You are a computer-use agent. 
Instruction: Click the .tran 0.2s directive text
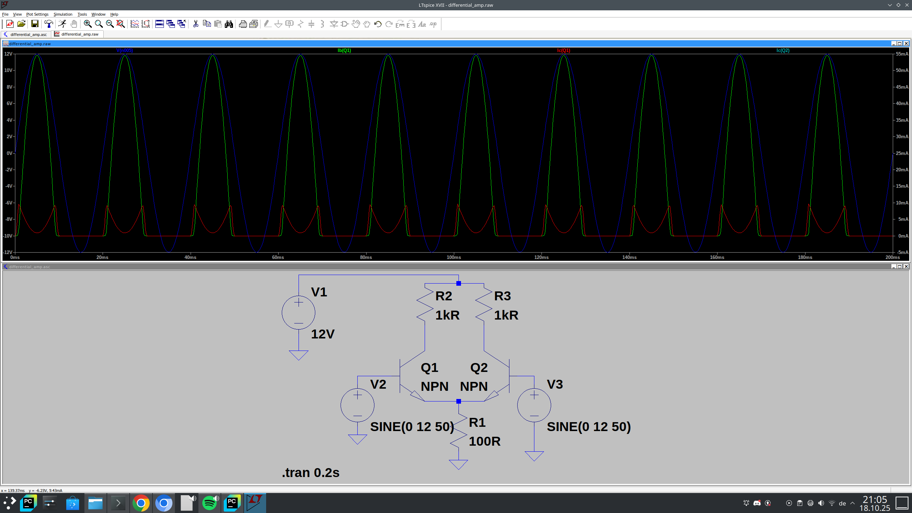click(310, 472)
